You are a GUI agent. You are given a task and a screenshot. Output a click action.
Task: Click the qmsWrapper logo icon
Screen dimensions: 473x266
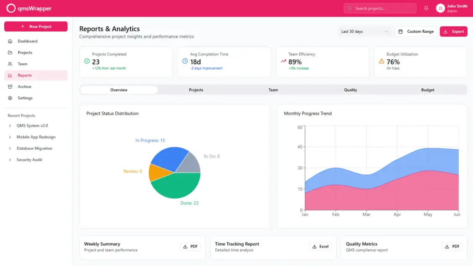(11, 8)
